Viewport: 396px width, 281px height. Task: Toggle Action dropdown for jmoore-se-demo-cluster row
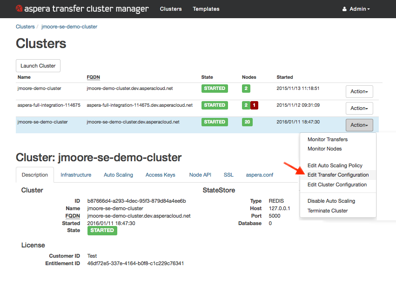[359, 125]
